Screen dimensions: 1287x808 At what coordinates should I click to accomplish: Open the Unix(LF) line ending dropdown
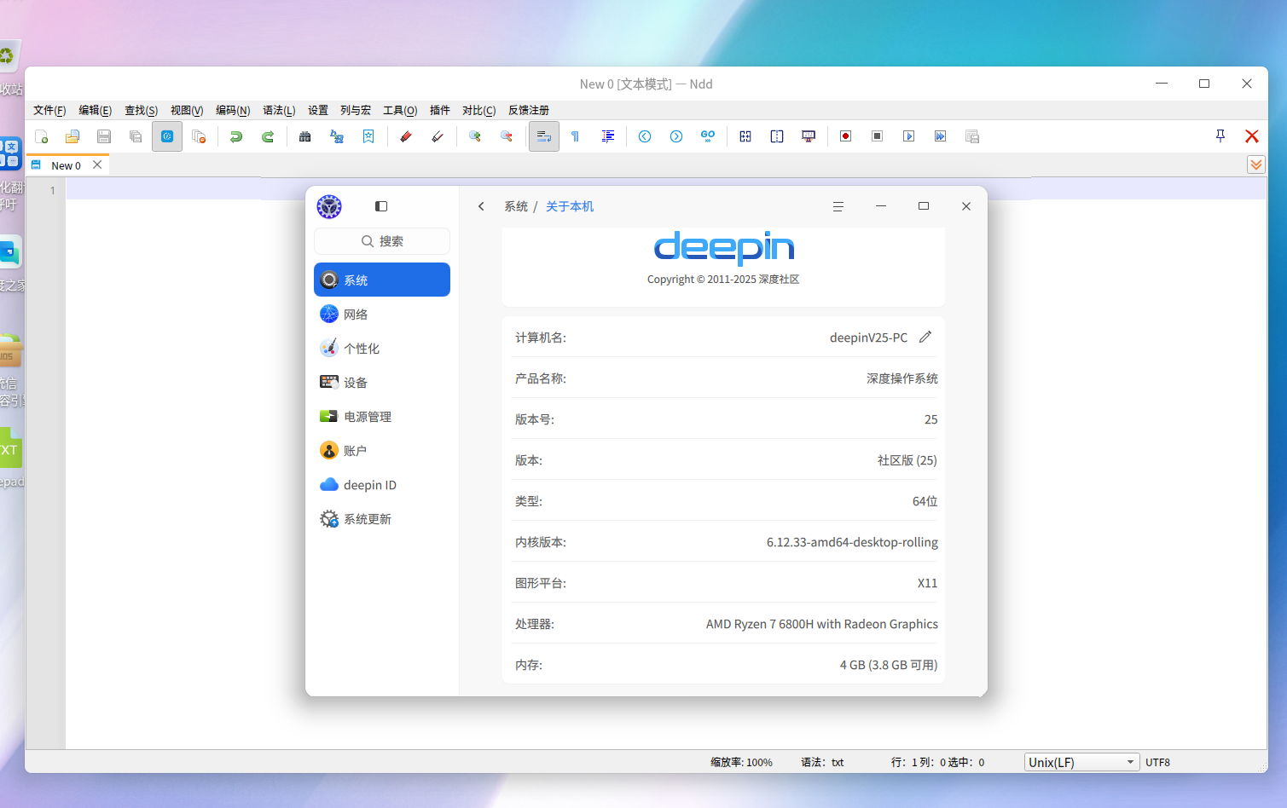[1082, 762]
